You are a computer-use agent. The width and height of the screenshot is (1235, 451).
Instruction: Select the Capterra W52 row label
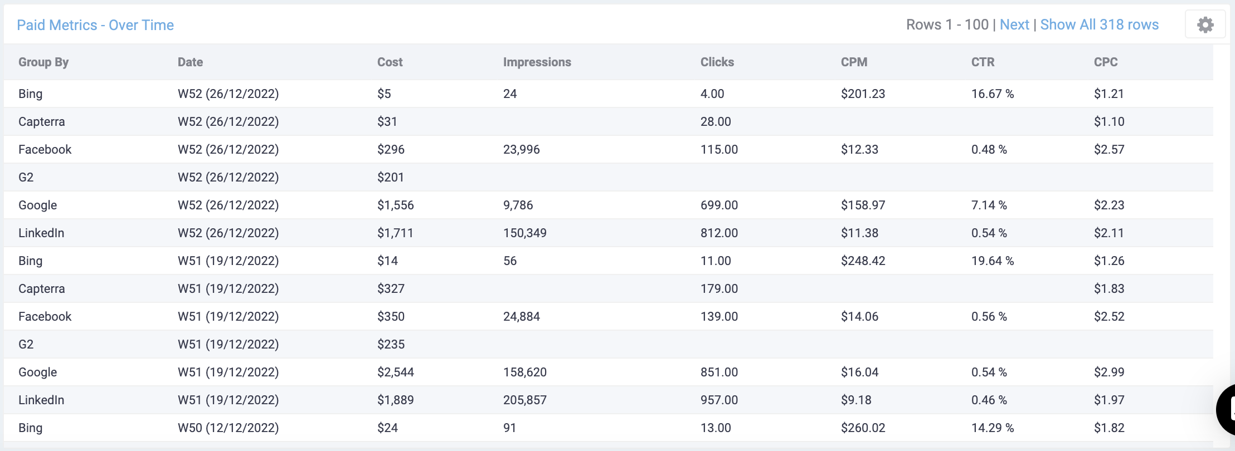42,121
